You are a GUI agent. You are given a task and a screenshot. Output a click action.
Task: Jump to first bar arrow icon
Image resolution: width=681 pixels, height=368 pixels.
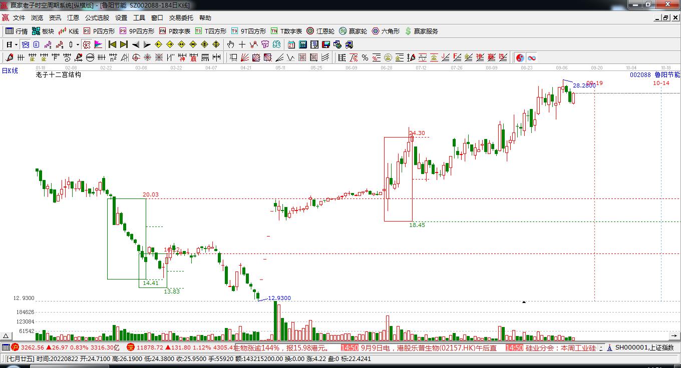[x=112, y=44]
